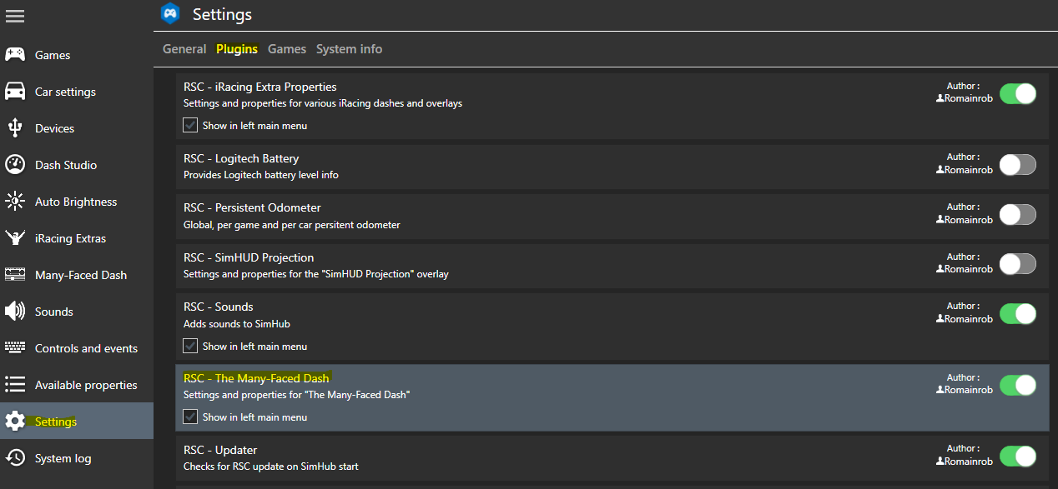Click the SimHub logo beside Settings title
The image size is (1058, 489).
tap(171, 13)
